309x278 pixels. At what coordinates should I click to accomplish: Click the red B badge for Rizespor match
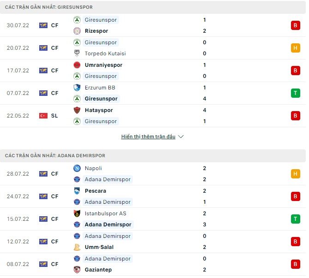pos(295,25)
